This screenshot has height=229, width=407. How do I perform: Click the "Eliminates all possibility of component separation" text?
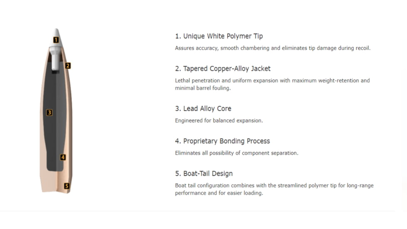(236, 153)
